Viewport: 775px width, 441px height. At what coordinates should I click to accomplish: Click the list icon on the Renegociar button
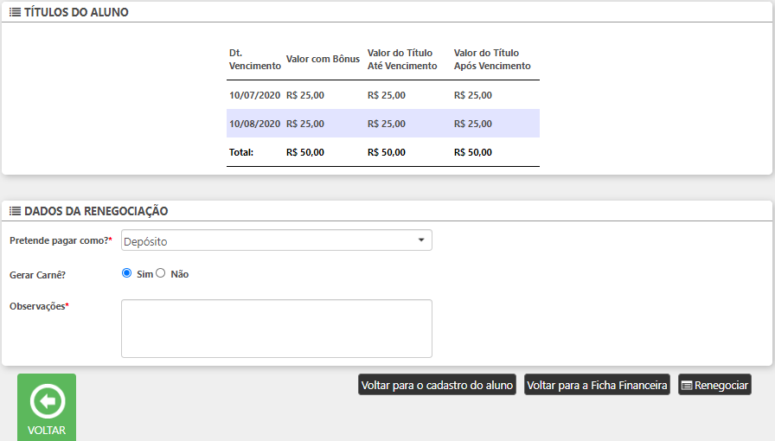coord(687,386)
